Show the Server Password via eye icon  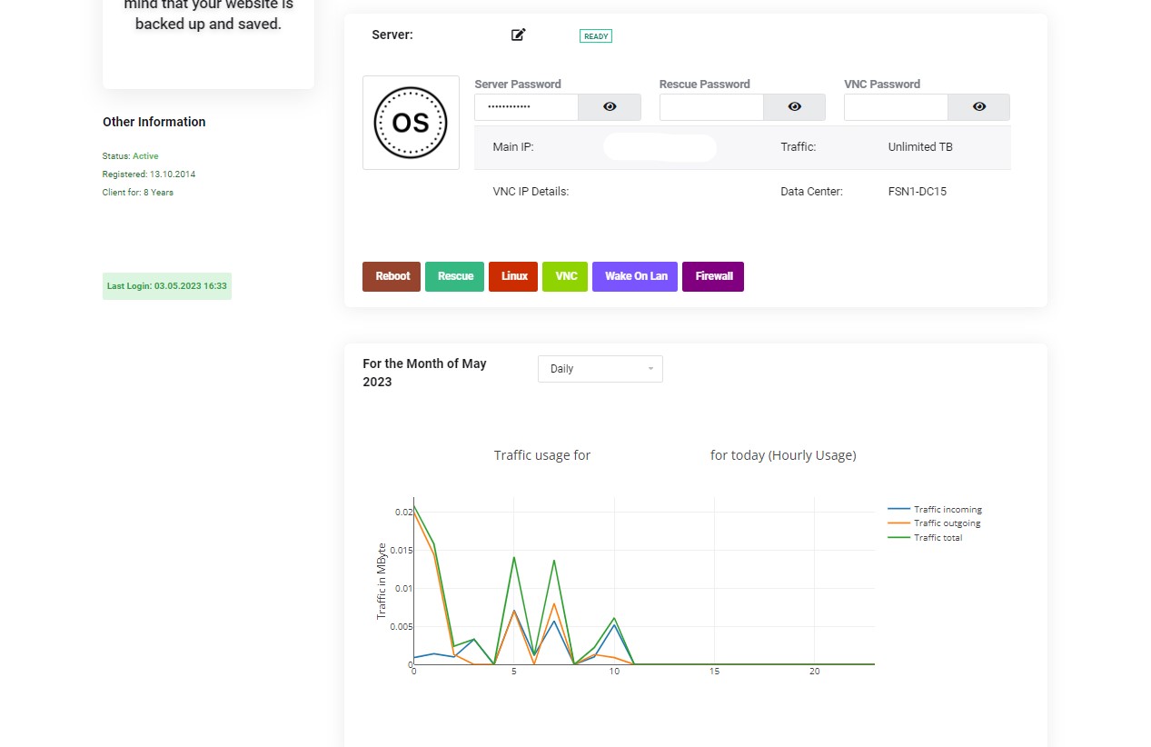coord(610,107)
